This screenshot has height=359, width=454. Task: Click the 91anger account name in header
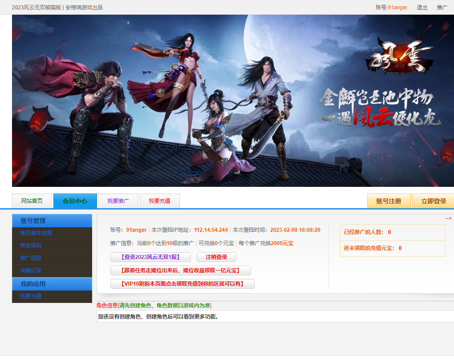click(397, 8)
